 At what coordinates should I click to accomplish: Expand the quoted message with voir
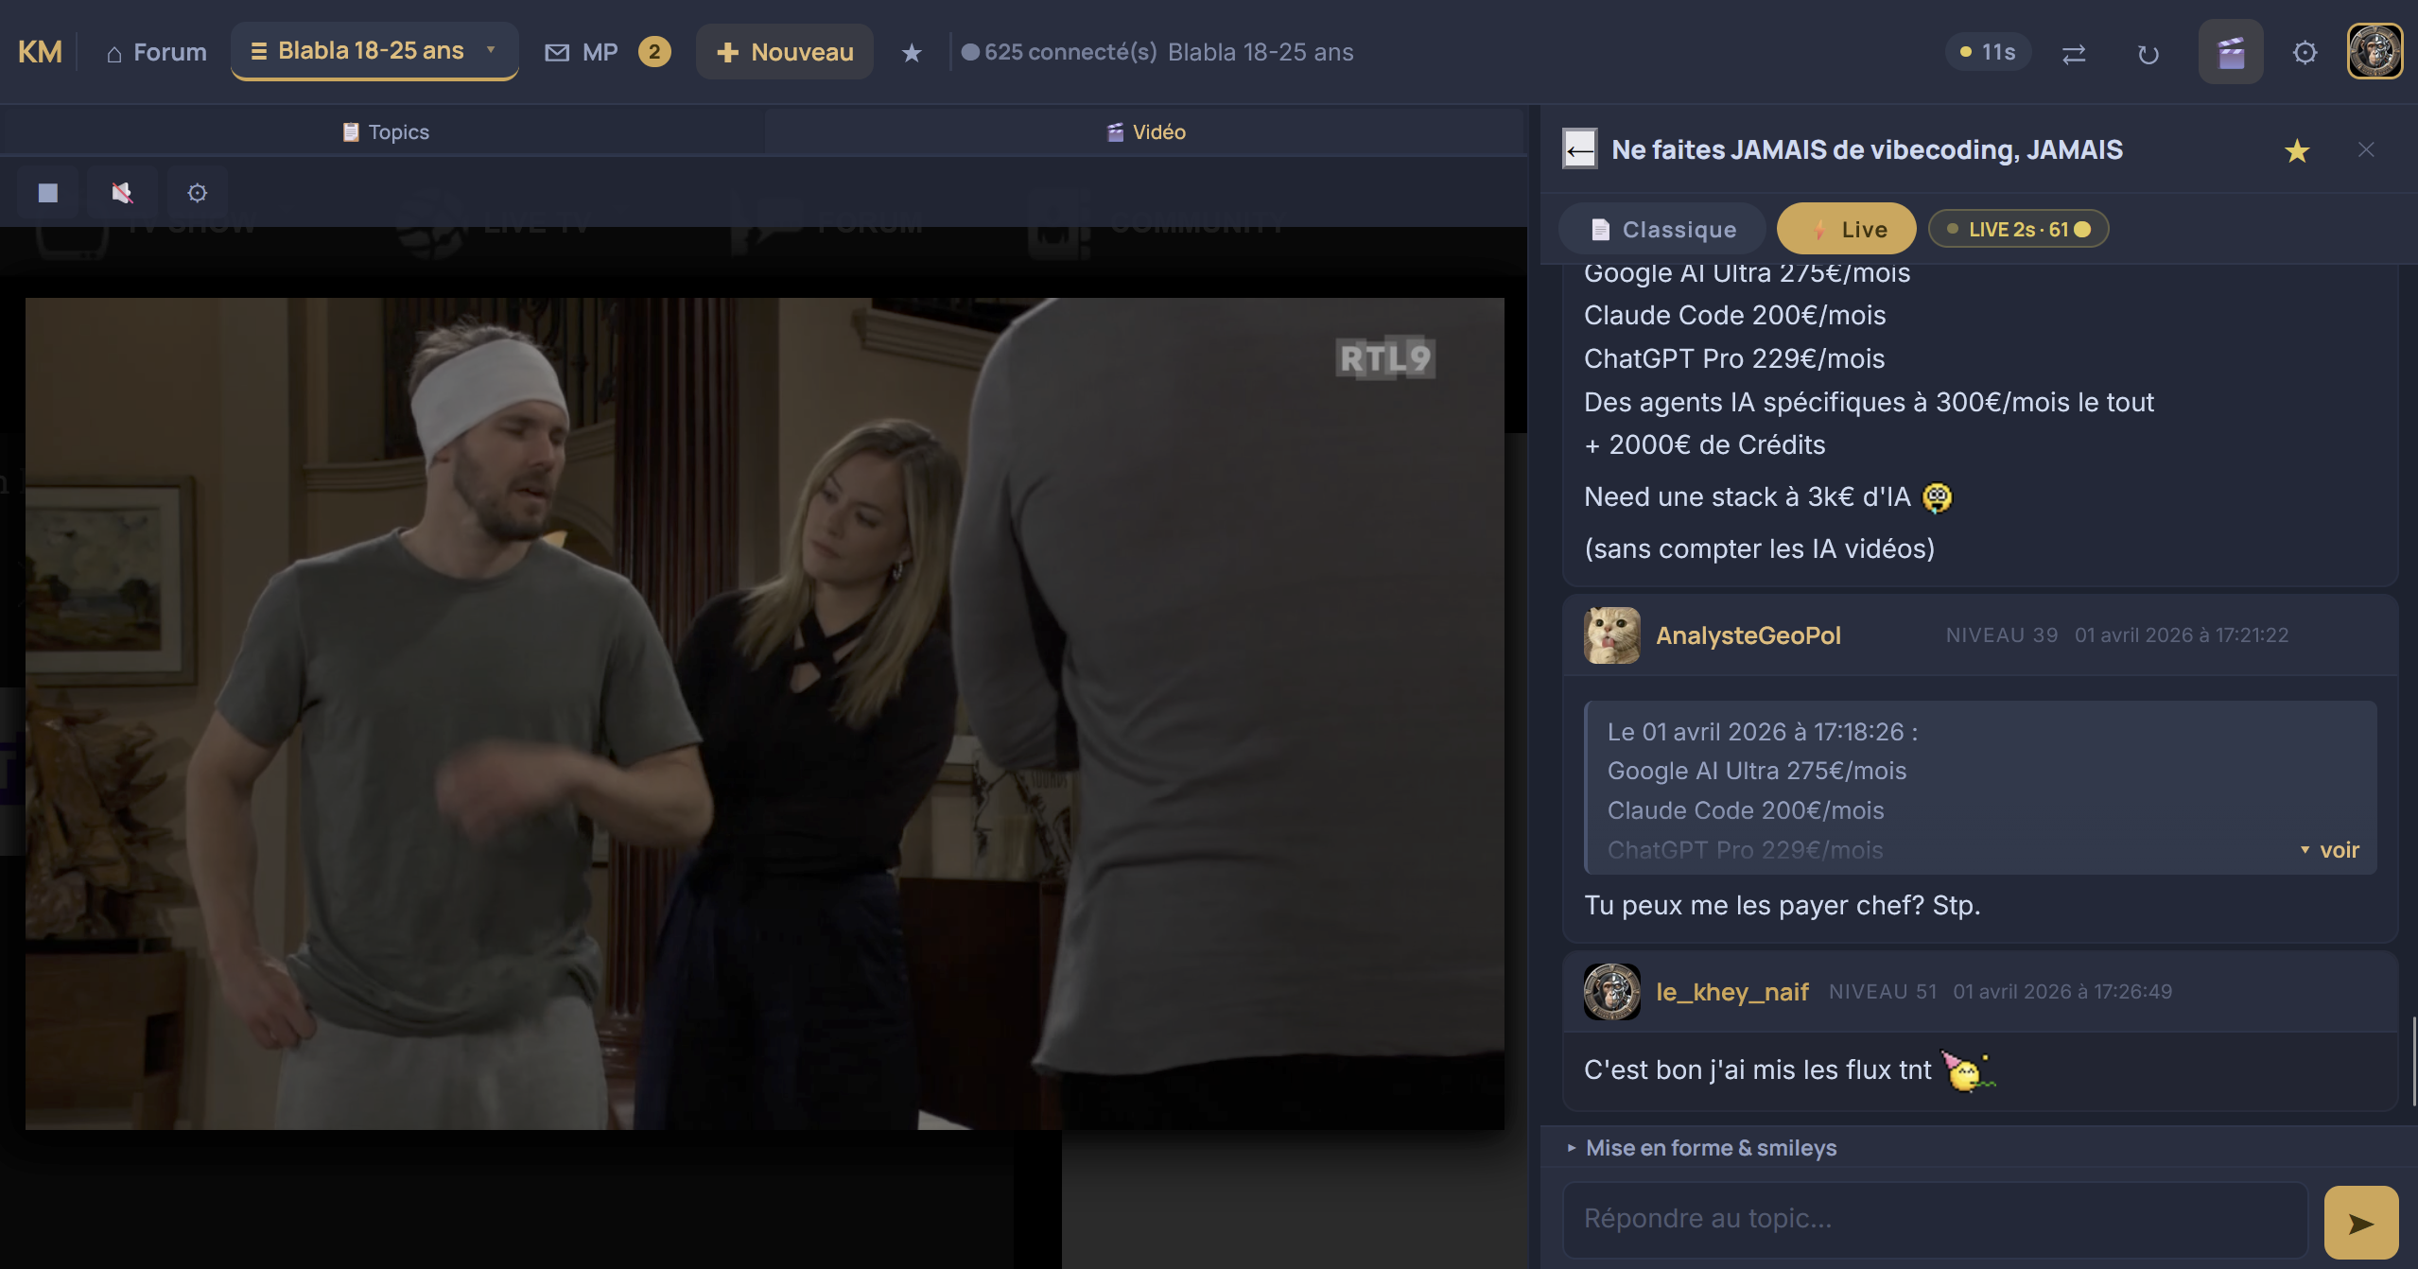pos(2331,850)
